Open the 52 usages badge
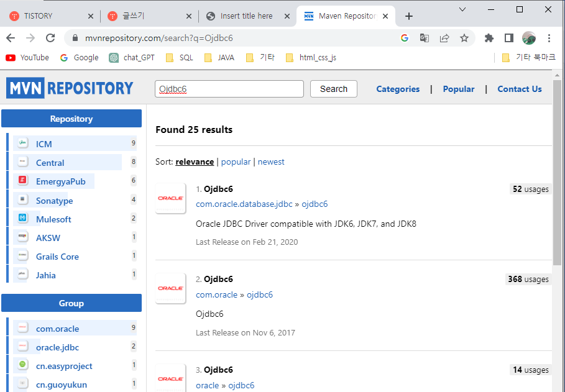The height and width of the screenshot is (392, 565). coord(530,189)
